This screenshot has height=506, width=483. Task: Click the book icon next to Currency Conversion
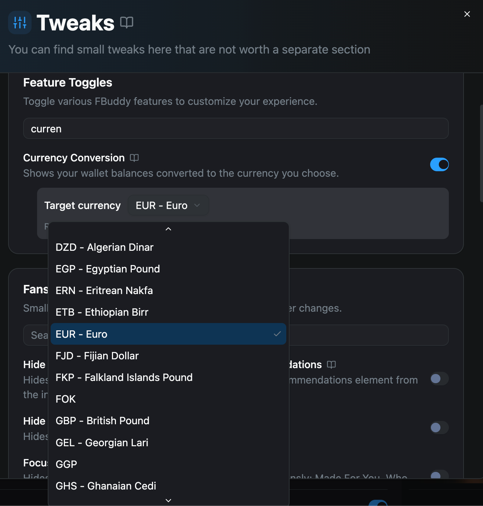coord(134,158)
